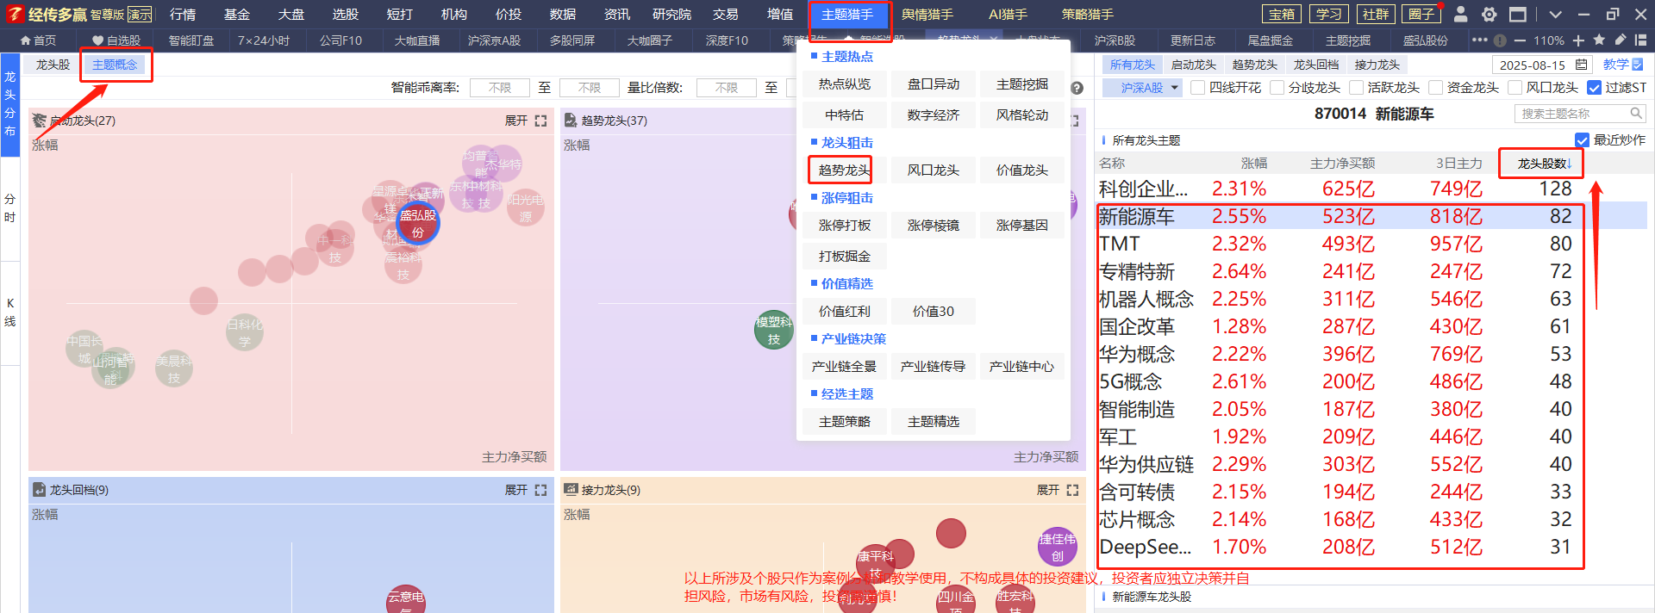Open the calendar date picker icon

(x=1581, y=65)
